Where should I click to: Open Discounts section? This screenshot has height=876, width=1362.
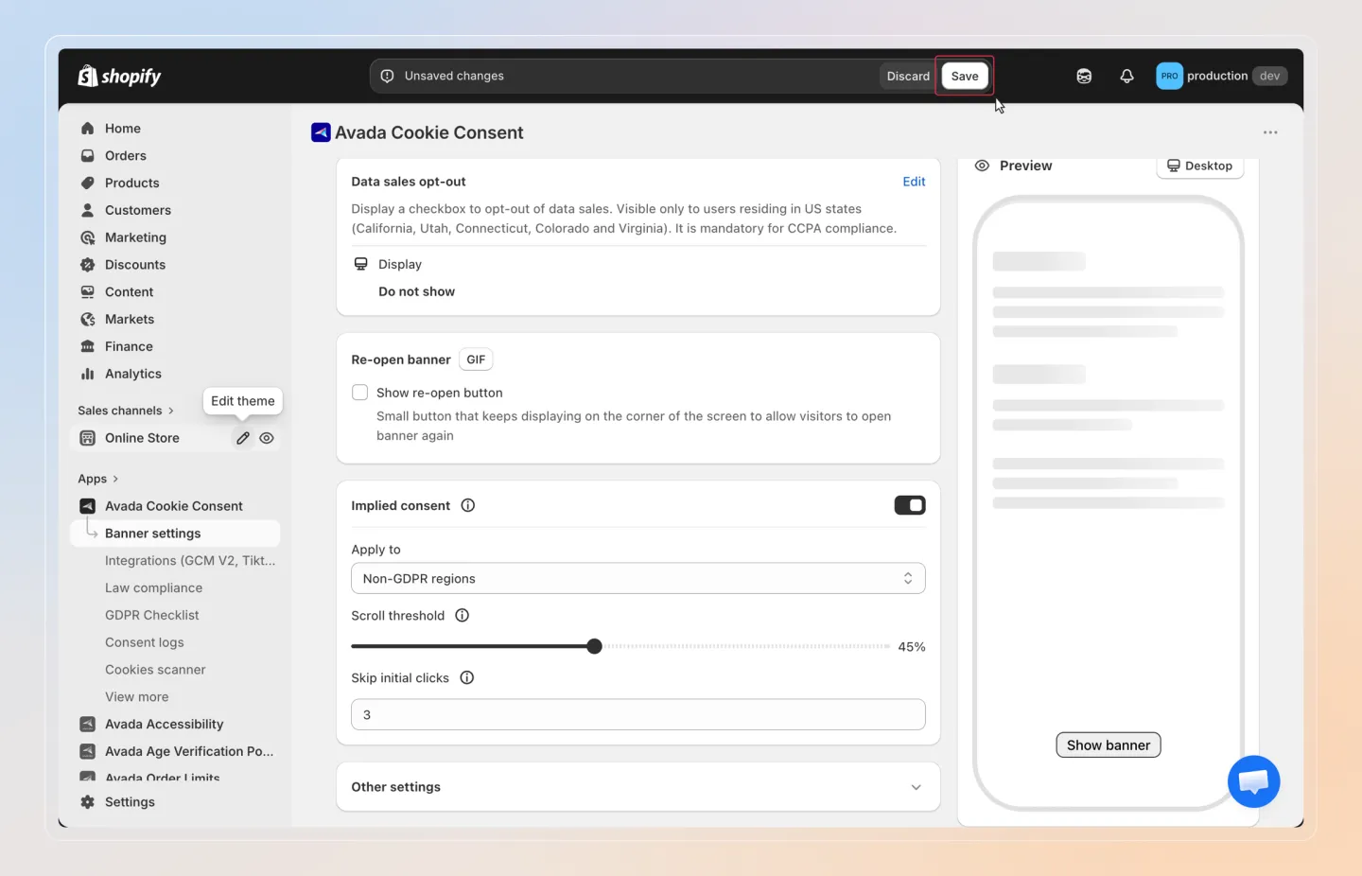click(134, 265)
